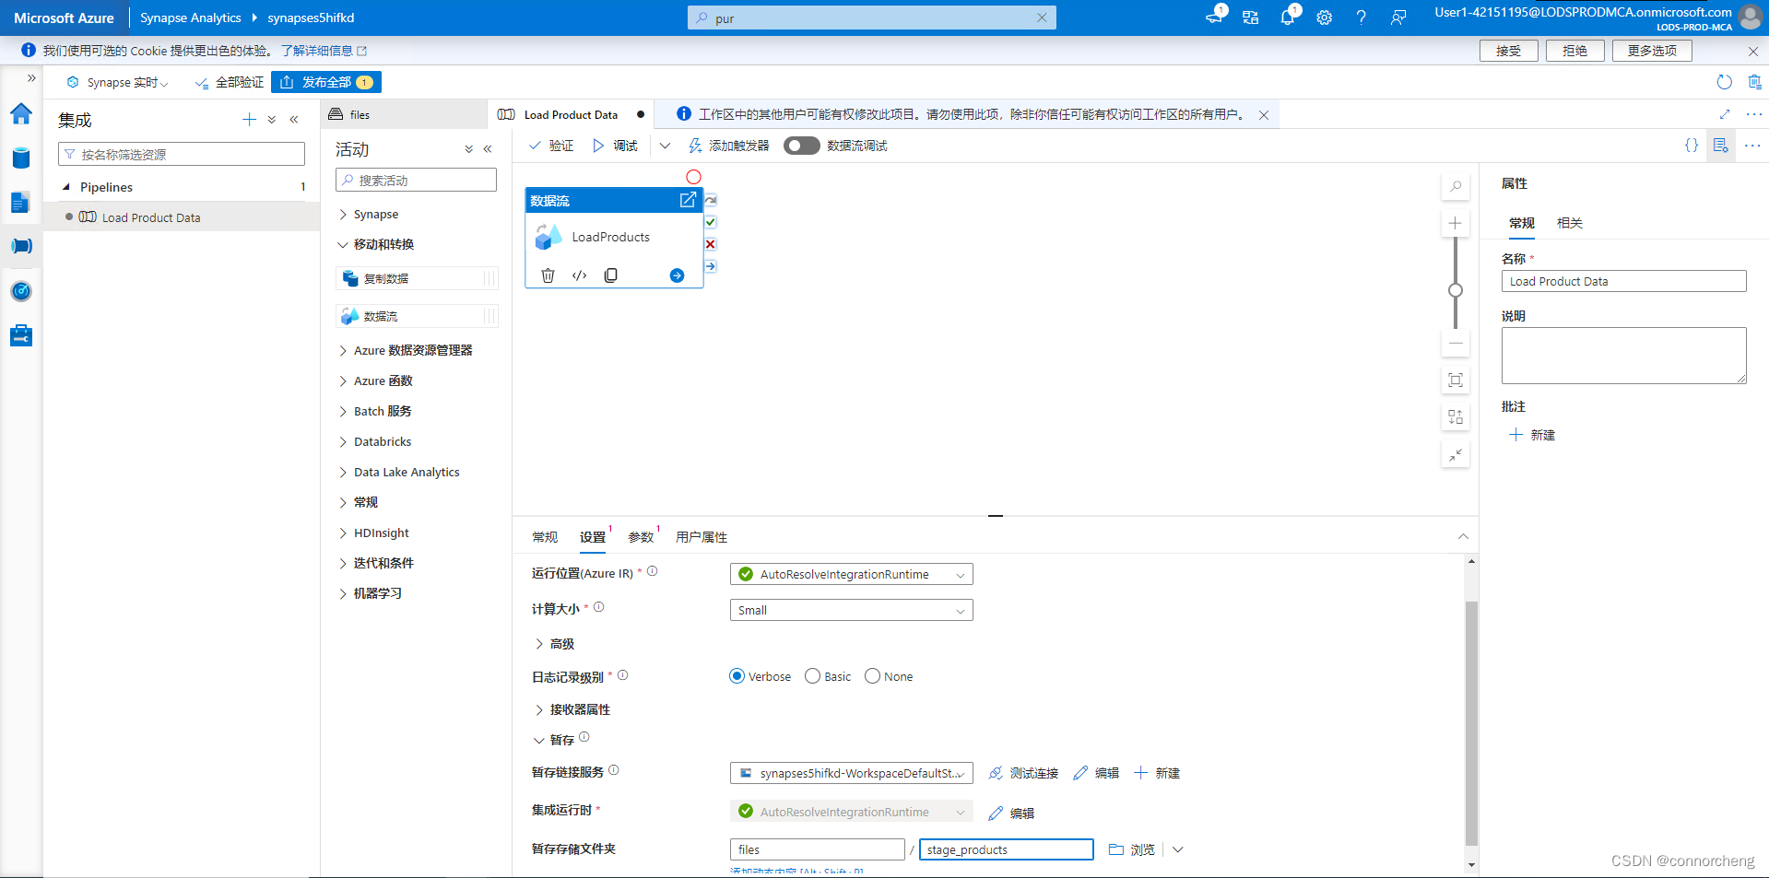Zoom out on the canvas
Screen dimensions: 1769x878
tap(1456, 344)
